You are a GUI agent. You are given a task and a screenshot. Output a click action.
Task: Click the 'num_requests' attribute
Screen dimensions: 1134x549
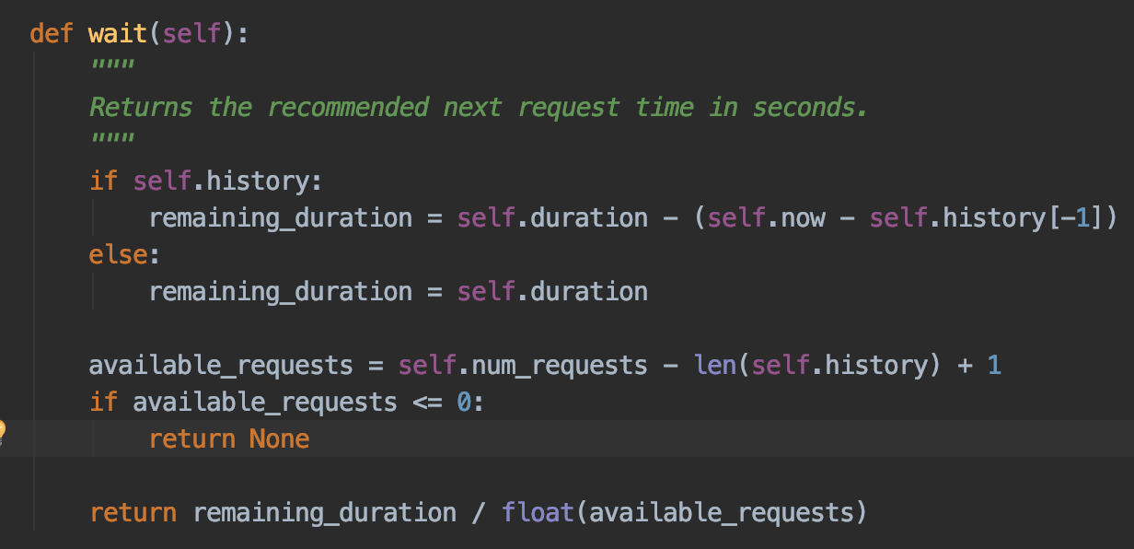click(560, 366)
